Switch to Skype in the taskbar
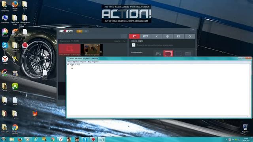 (85, 139)
